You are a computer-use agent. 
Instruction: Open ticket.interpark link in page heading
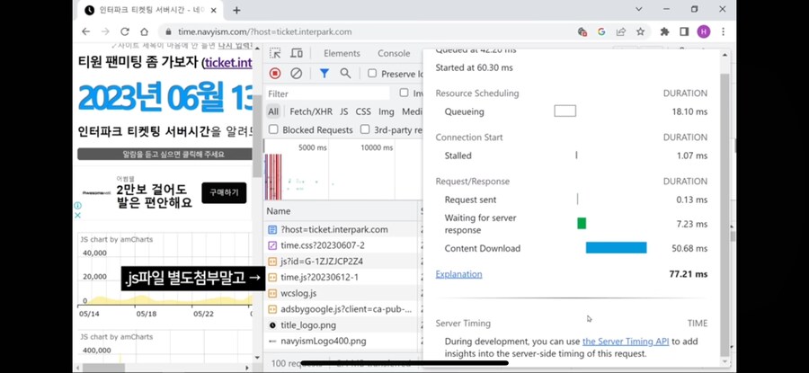point(228,63)
